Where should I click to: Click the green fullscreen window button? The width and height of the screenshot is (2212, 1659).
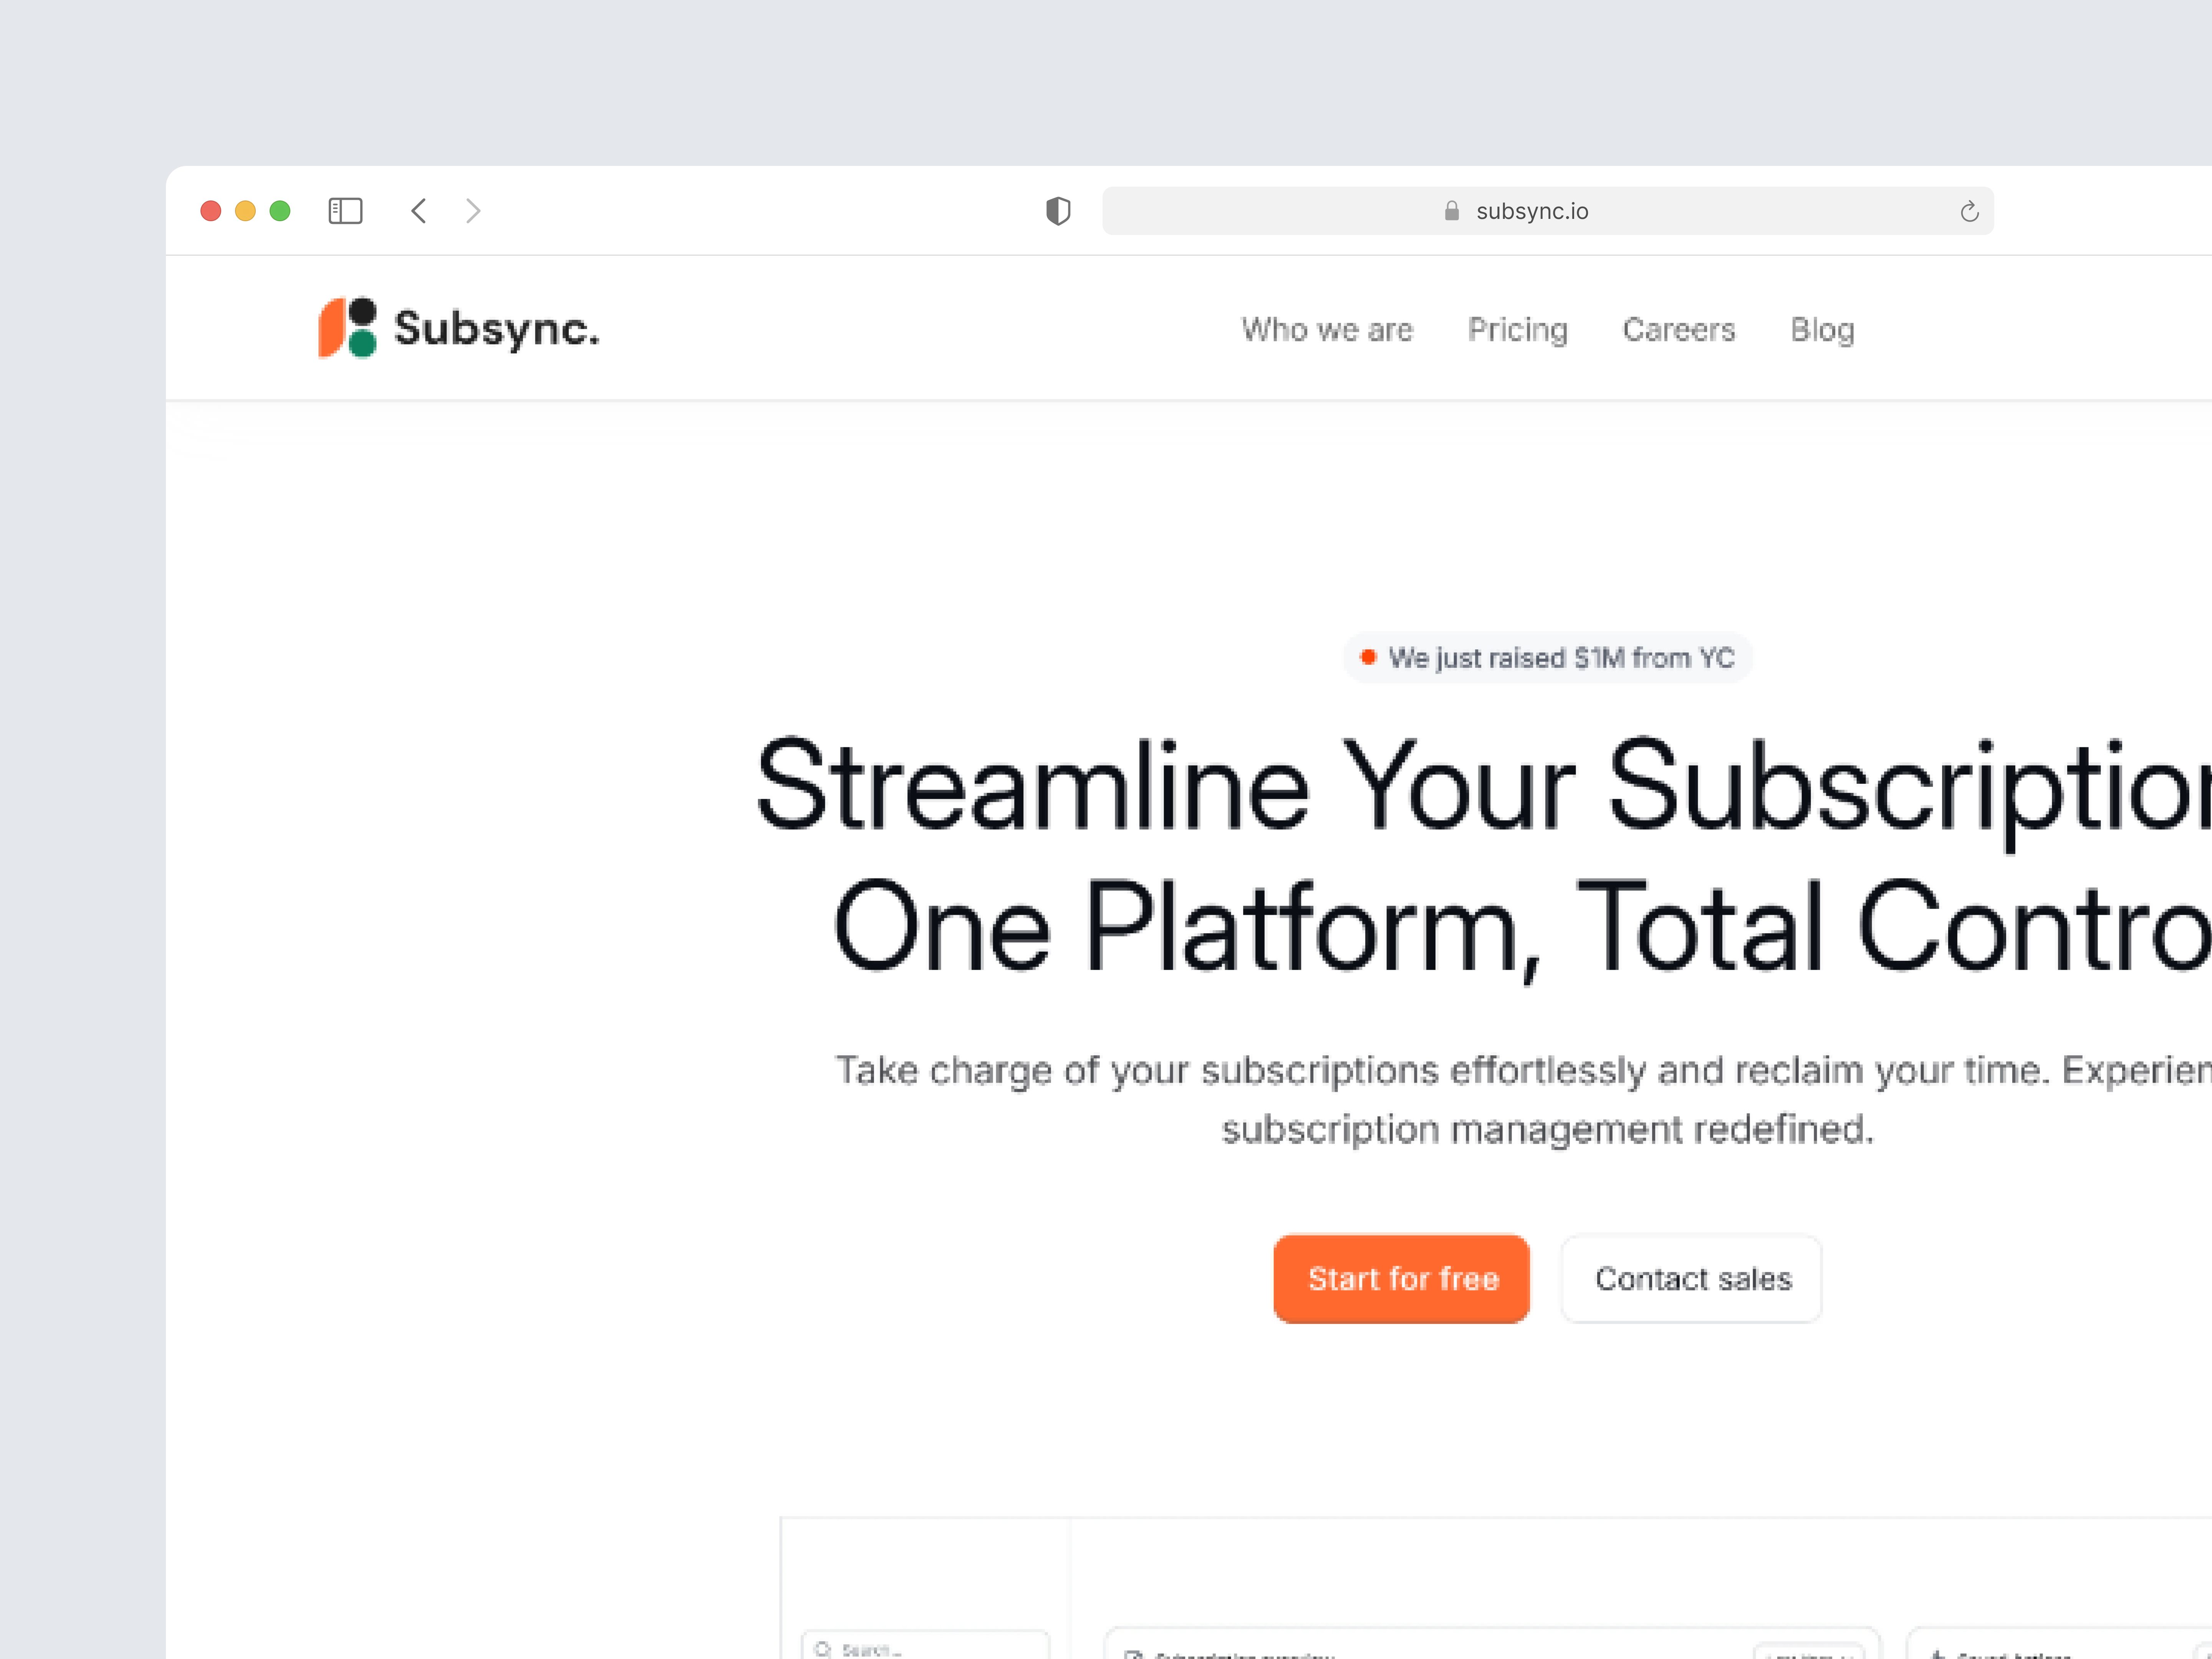point(280,211)
